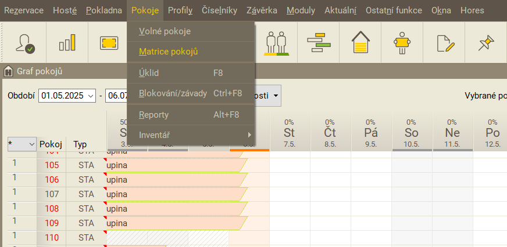Open Úklid from the menu

(x=149, y=73)
